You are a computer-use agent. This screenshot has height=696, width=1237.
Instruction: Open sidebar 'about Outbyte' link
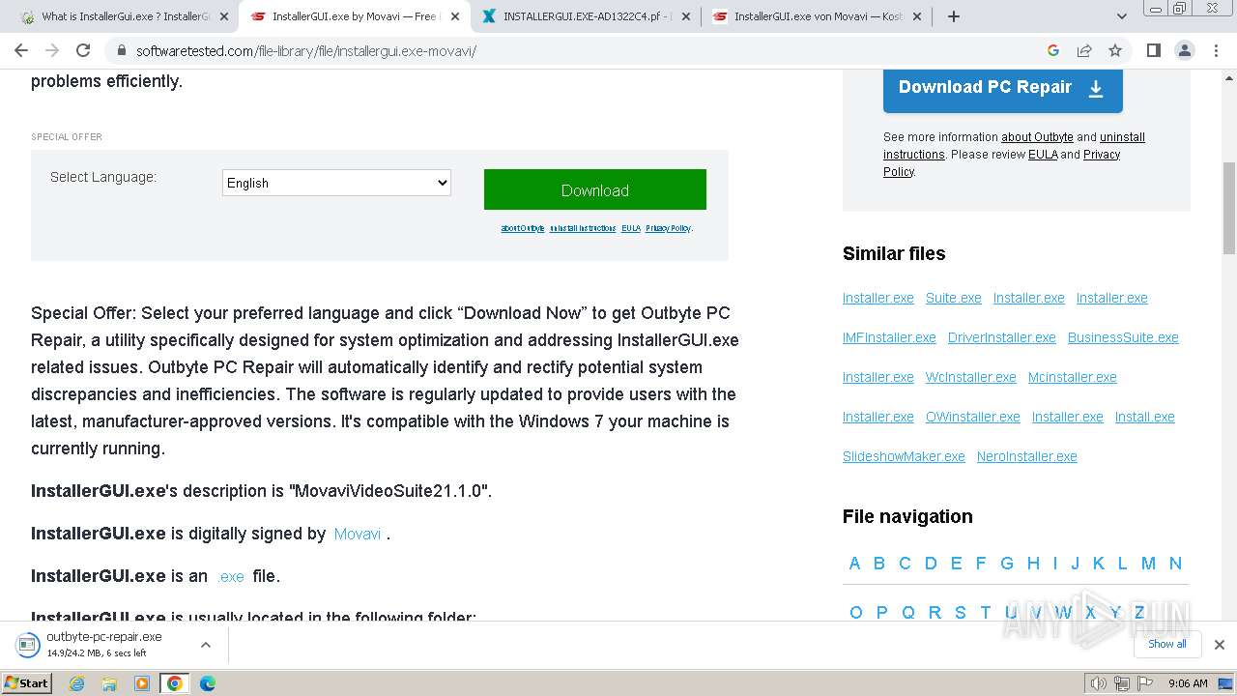1037,137
